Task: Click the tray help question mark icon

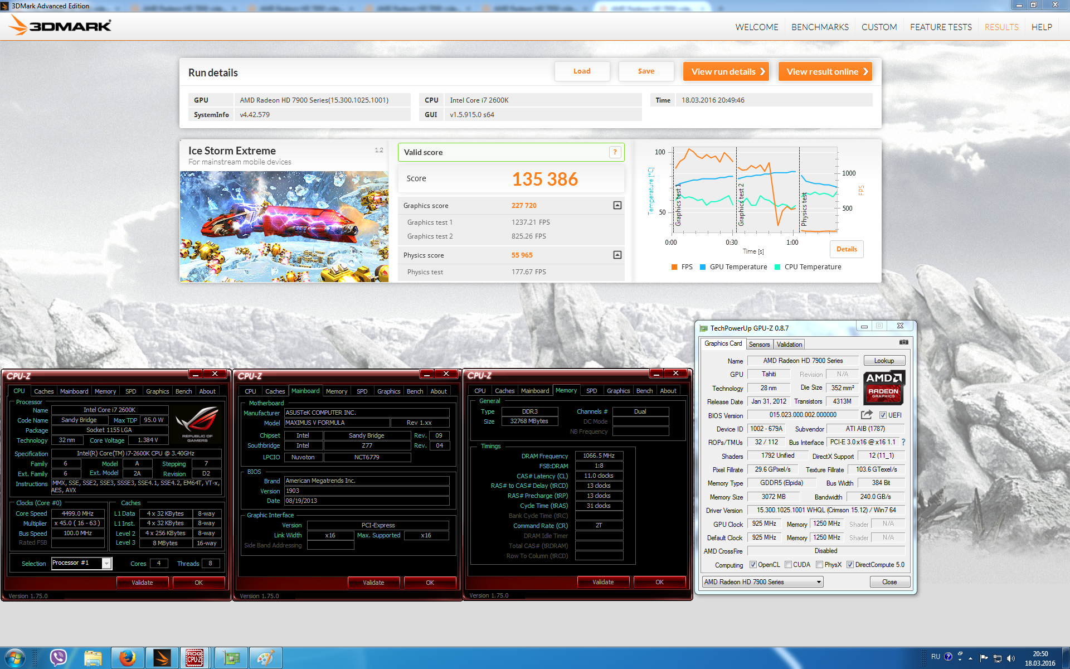Action: (x=948, y=657)
